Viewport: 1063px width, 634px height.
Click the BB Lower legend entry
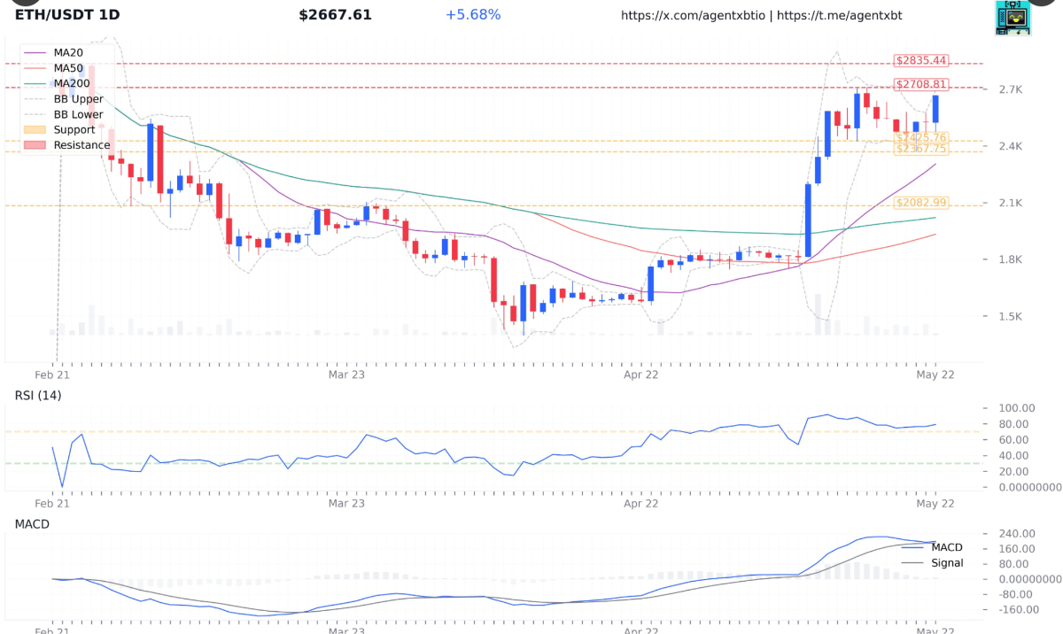coord(78,114)
